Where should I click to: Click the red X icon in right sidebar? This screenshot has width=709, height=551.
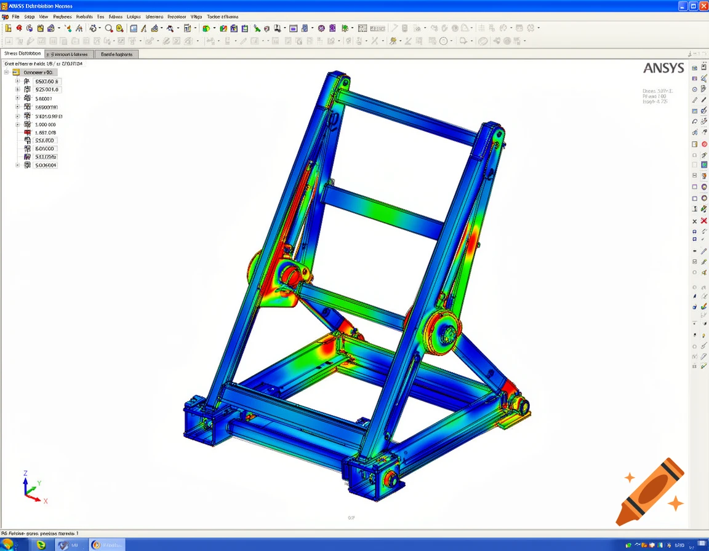(x=704, y=221)
